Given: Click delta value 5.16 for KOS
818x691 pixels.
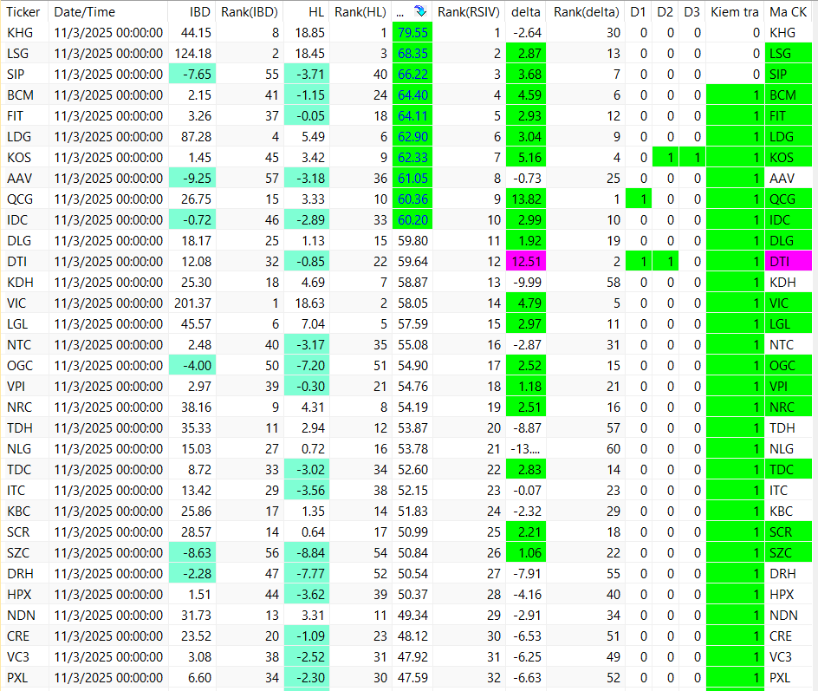Looking at the screenshot, I should point(526,158).
